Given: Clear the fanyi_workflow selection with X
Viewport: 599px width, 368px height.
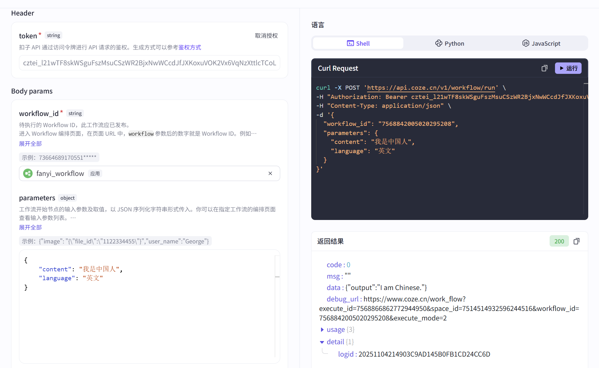Looking at the screenshot, I should click(x=270, y=173).
